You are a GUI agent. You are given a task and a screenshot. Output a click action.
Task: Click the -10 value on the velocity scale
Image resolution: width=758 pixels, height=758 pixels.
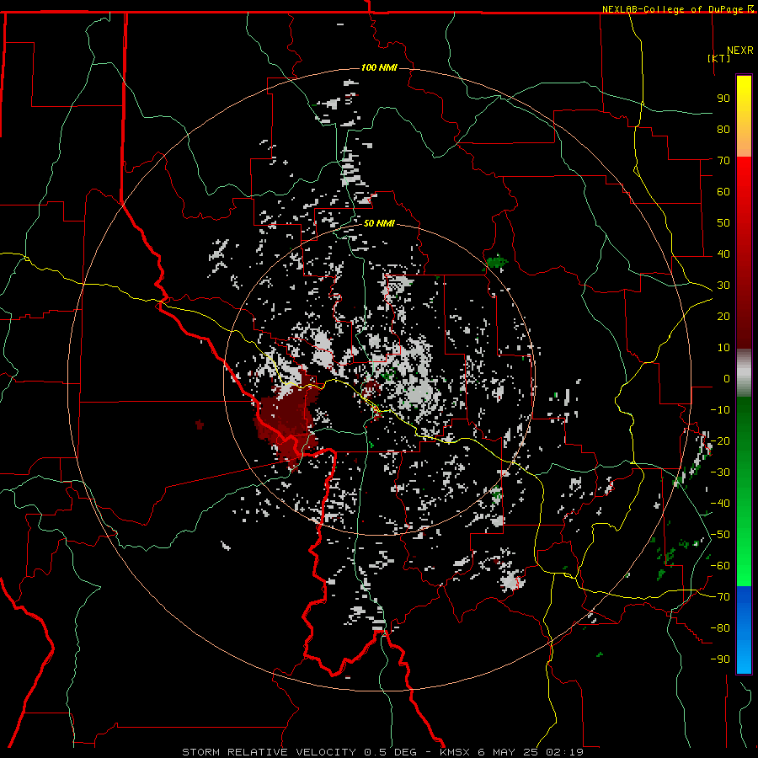point(720,410)
